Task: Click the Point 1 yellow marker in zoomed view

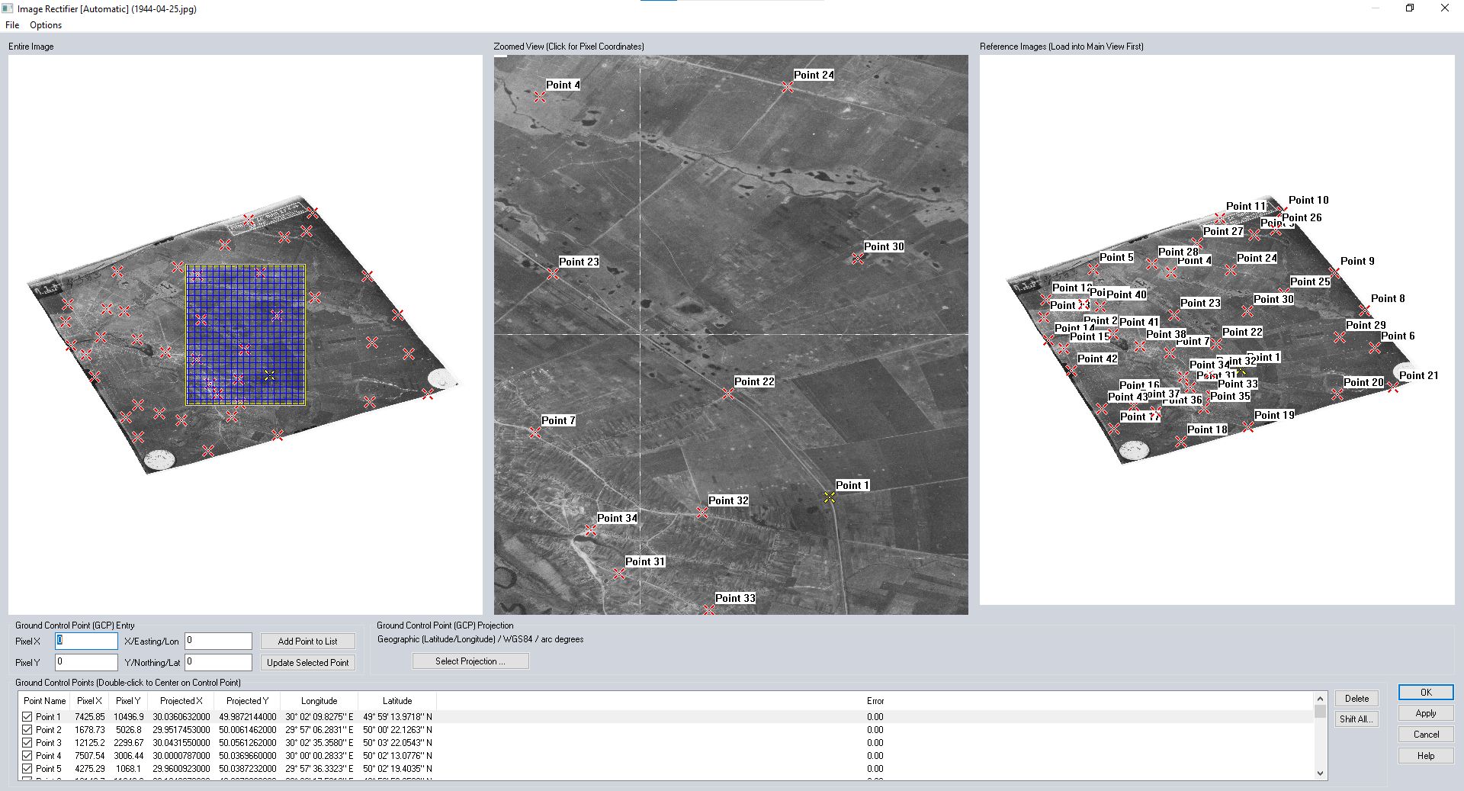Action: 830,497
